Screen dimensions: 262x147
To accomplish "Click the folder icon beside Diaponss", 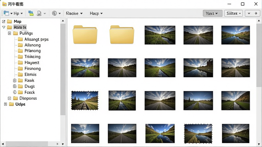I will (x=15, y=98).
